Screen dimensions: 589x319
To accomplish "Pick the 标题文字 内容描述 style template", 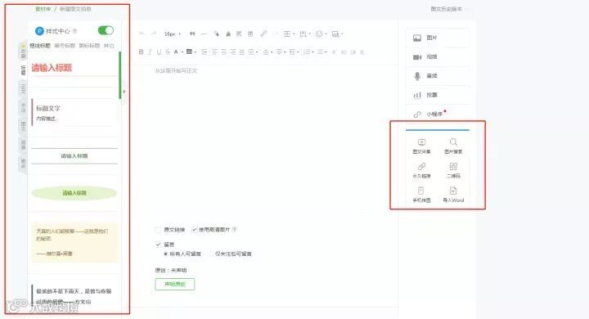I will (74, 113).
